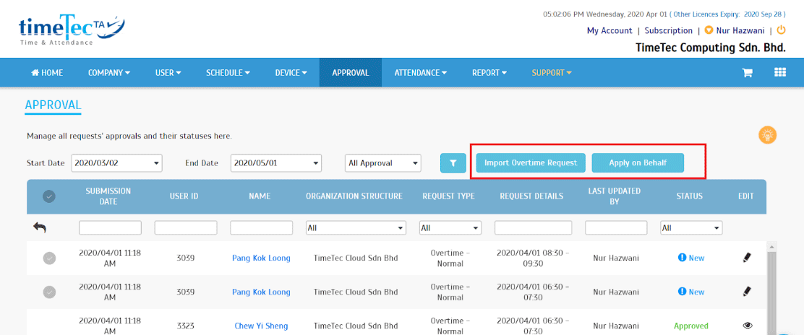804x335 pixels.
Task: Open the My Account link
Action: coord(610,31)
